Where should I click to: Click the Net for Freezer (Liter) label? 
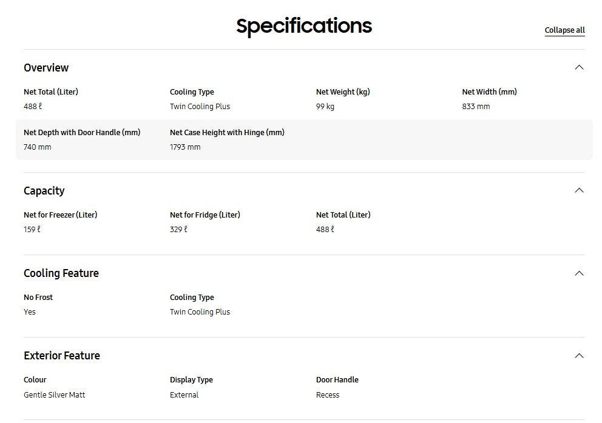point(60,215)
